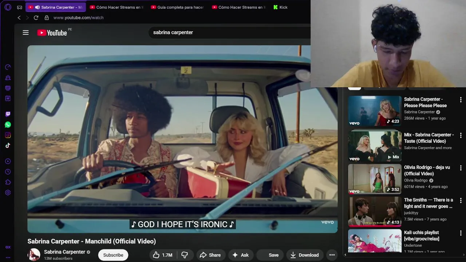
Task: Open the tab islands workspace icon
Action: pyautogui.click(x=19, y=7)
